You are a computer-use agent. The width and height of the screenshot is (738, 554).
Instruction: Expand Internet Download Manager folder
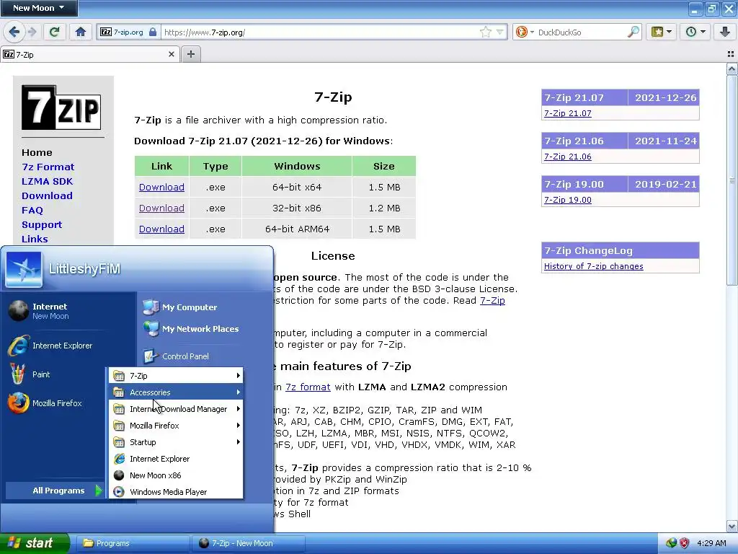coord(177,409)
